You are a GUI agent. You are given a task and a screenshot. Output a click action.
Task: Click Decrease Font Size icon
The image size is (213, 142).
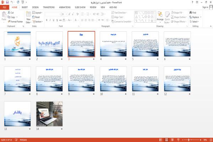[73, 14]
